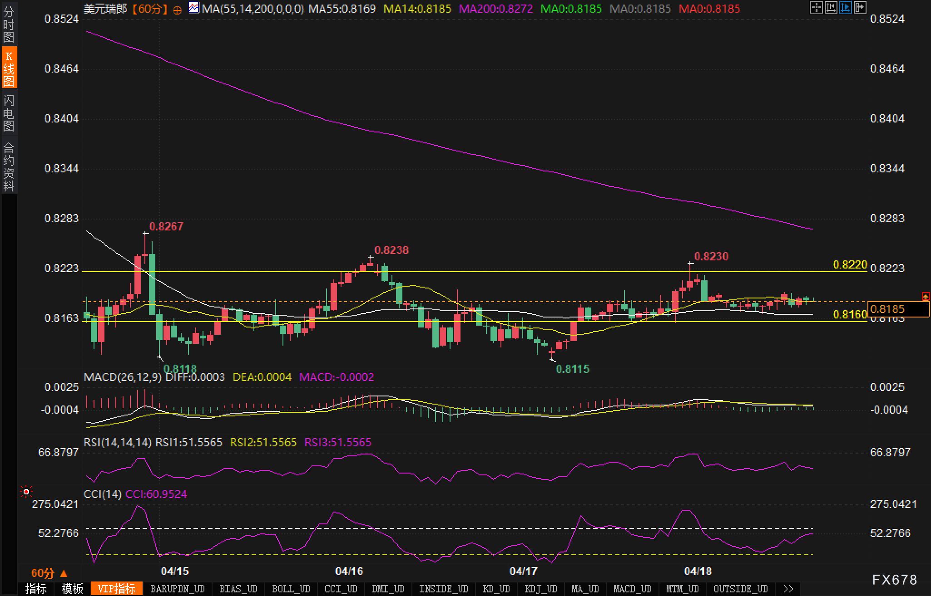Image resolution: width=931 pixels, height=596 pixels.
Task: Expand the 60分 timeframe selector at bottom left
Action: 49,573
